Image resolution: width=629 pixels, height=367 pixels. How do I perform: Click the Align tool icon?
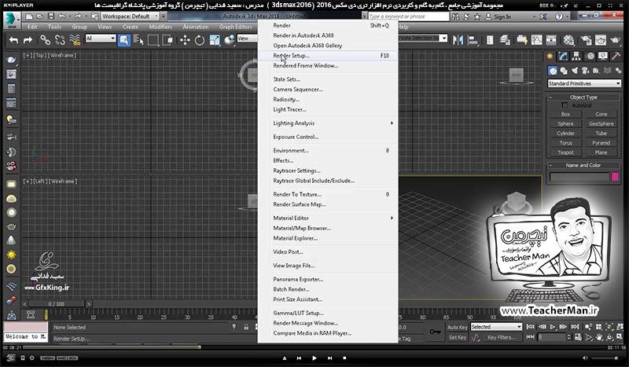pos(473,40)
